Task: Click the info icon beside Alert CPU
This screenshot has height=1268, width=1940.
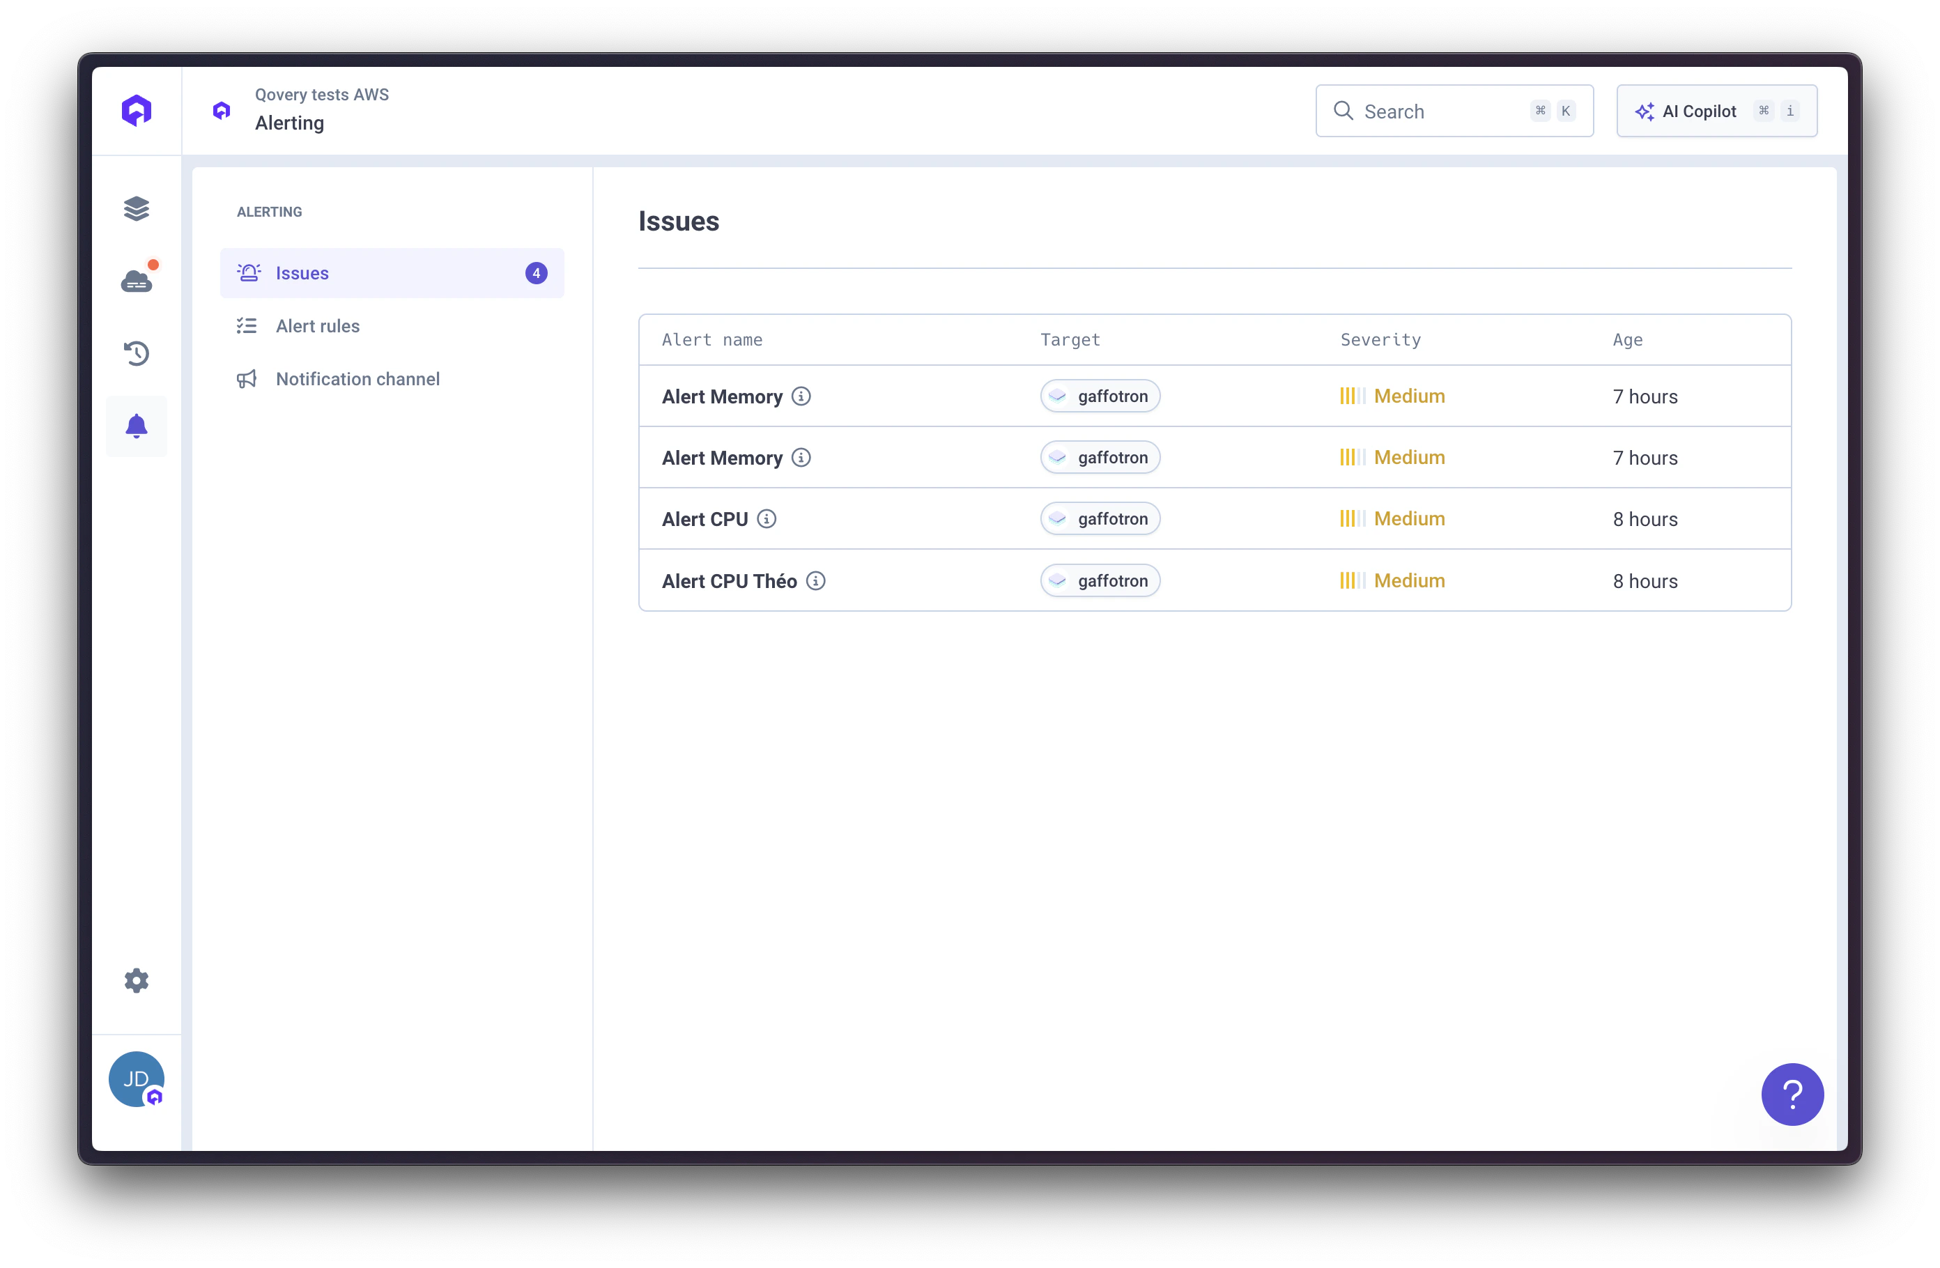Action: click(x=767, y=518)
